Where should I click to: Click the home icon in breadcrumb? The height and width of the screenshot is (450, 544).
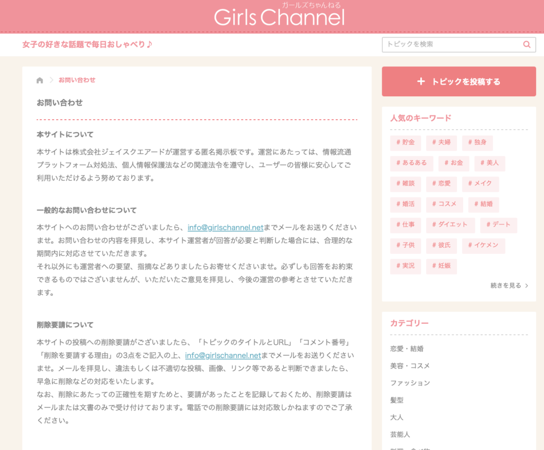40,80
